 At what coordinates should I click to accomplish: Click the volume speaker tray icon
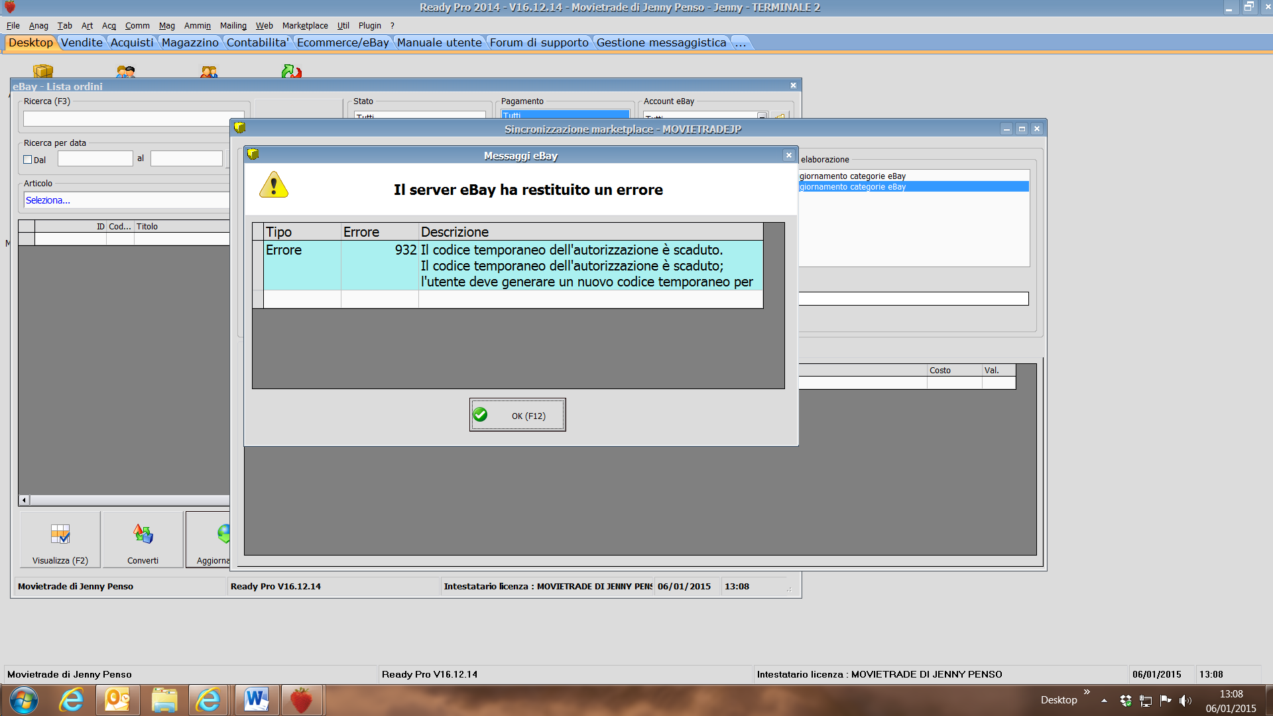(1185, 701)
